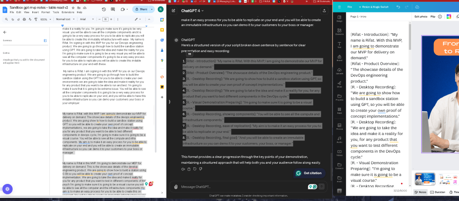The width and height of the screenshot is (459, 201).
Task: Check the cloud save status in Google Docs
Action: point(85,8)
